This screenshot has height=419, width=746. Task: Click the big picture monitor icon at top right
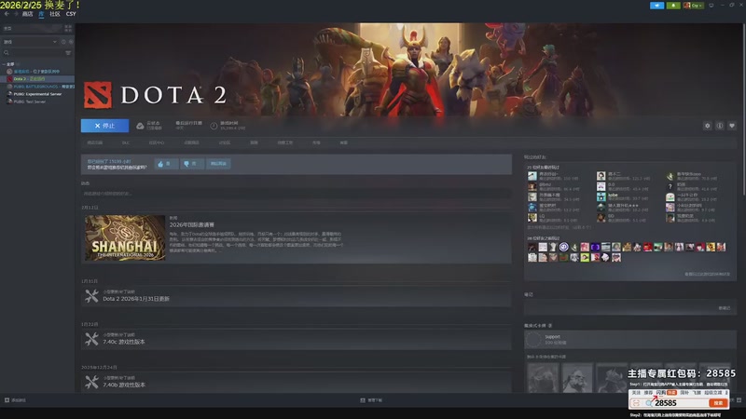coord(711,6)
